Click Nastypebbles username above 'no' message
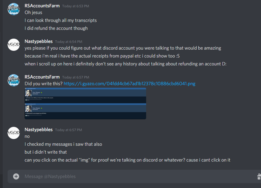261x188 pixels. [39, 130]
